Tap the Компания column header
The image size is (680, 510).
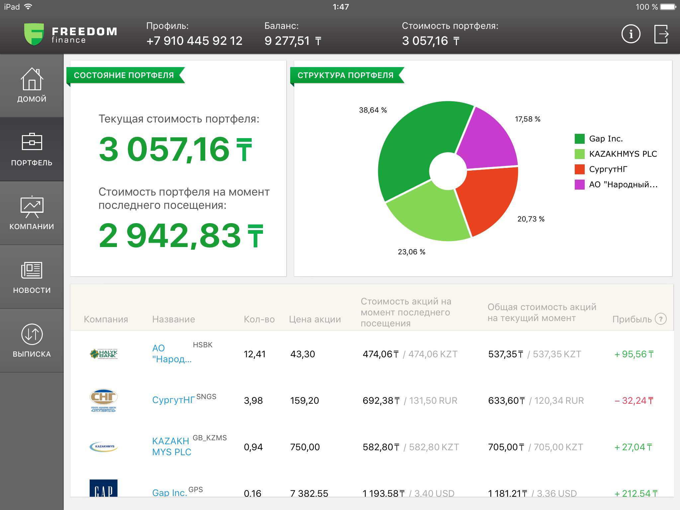click(106, 319)
